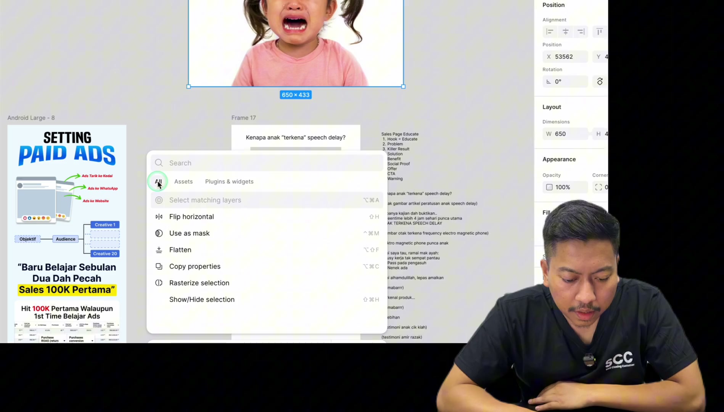Align right in the Alignment row
This screenshot has width=724, height=412.
[581, 32]
